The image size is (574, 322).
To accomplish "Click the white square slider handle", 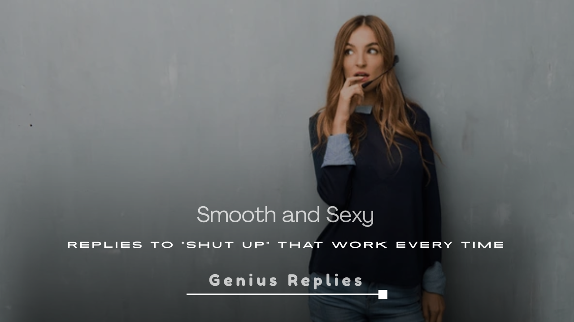I will point(383,294).
